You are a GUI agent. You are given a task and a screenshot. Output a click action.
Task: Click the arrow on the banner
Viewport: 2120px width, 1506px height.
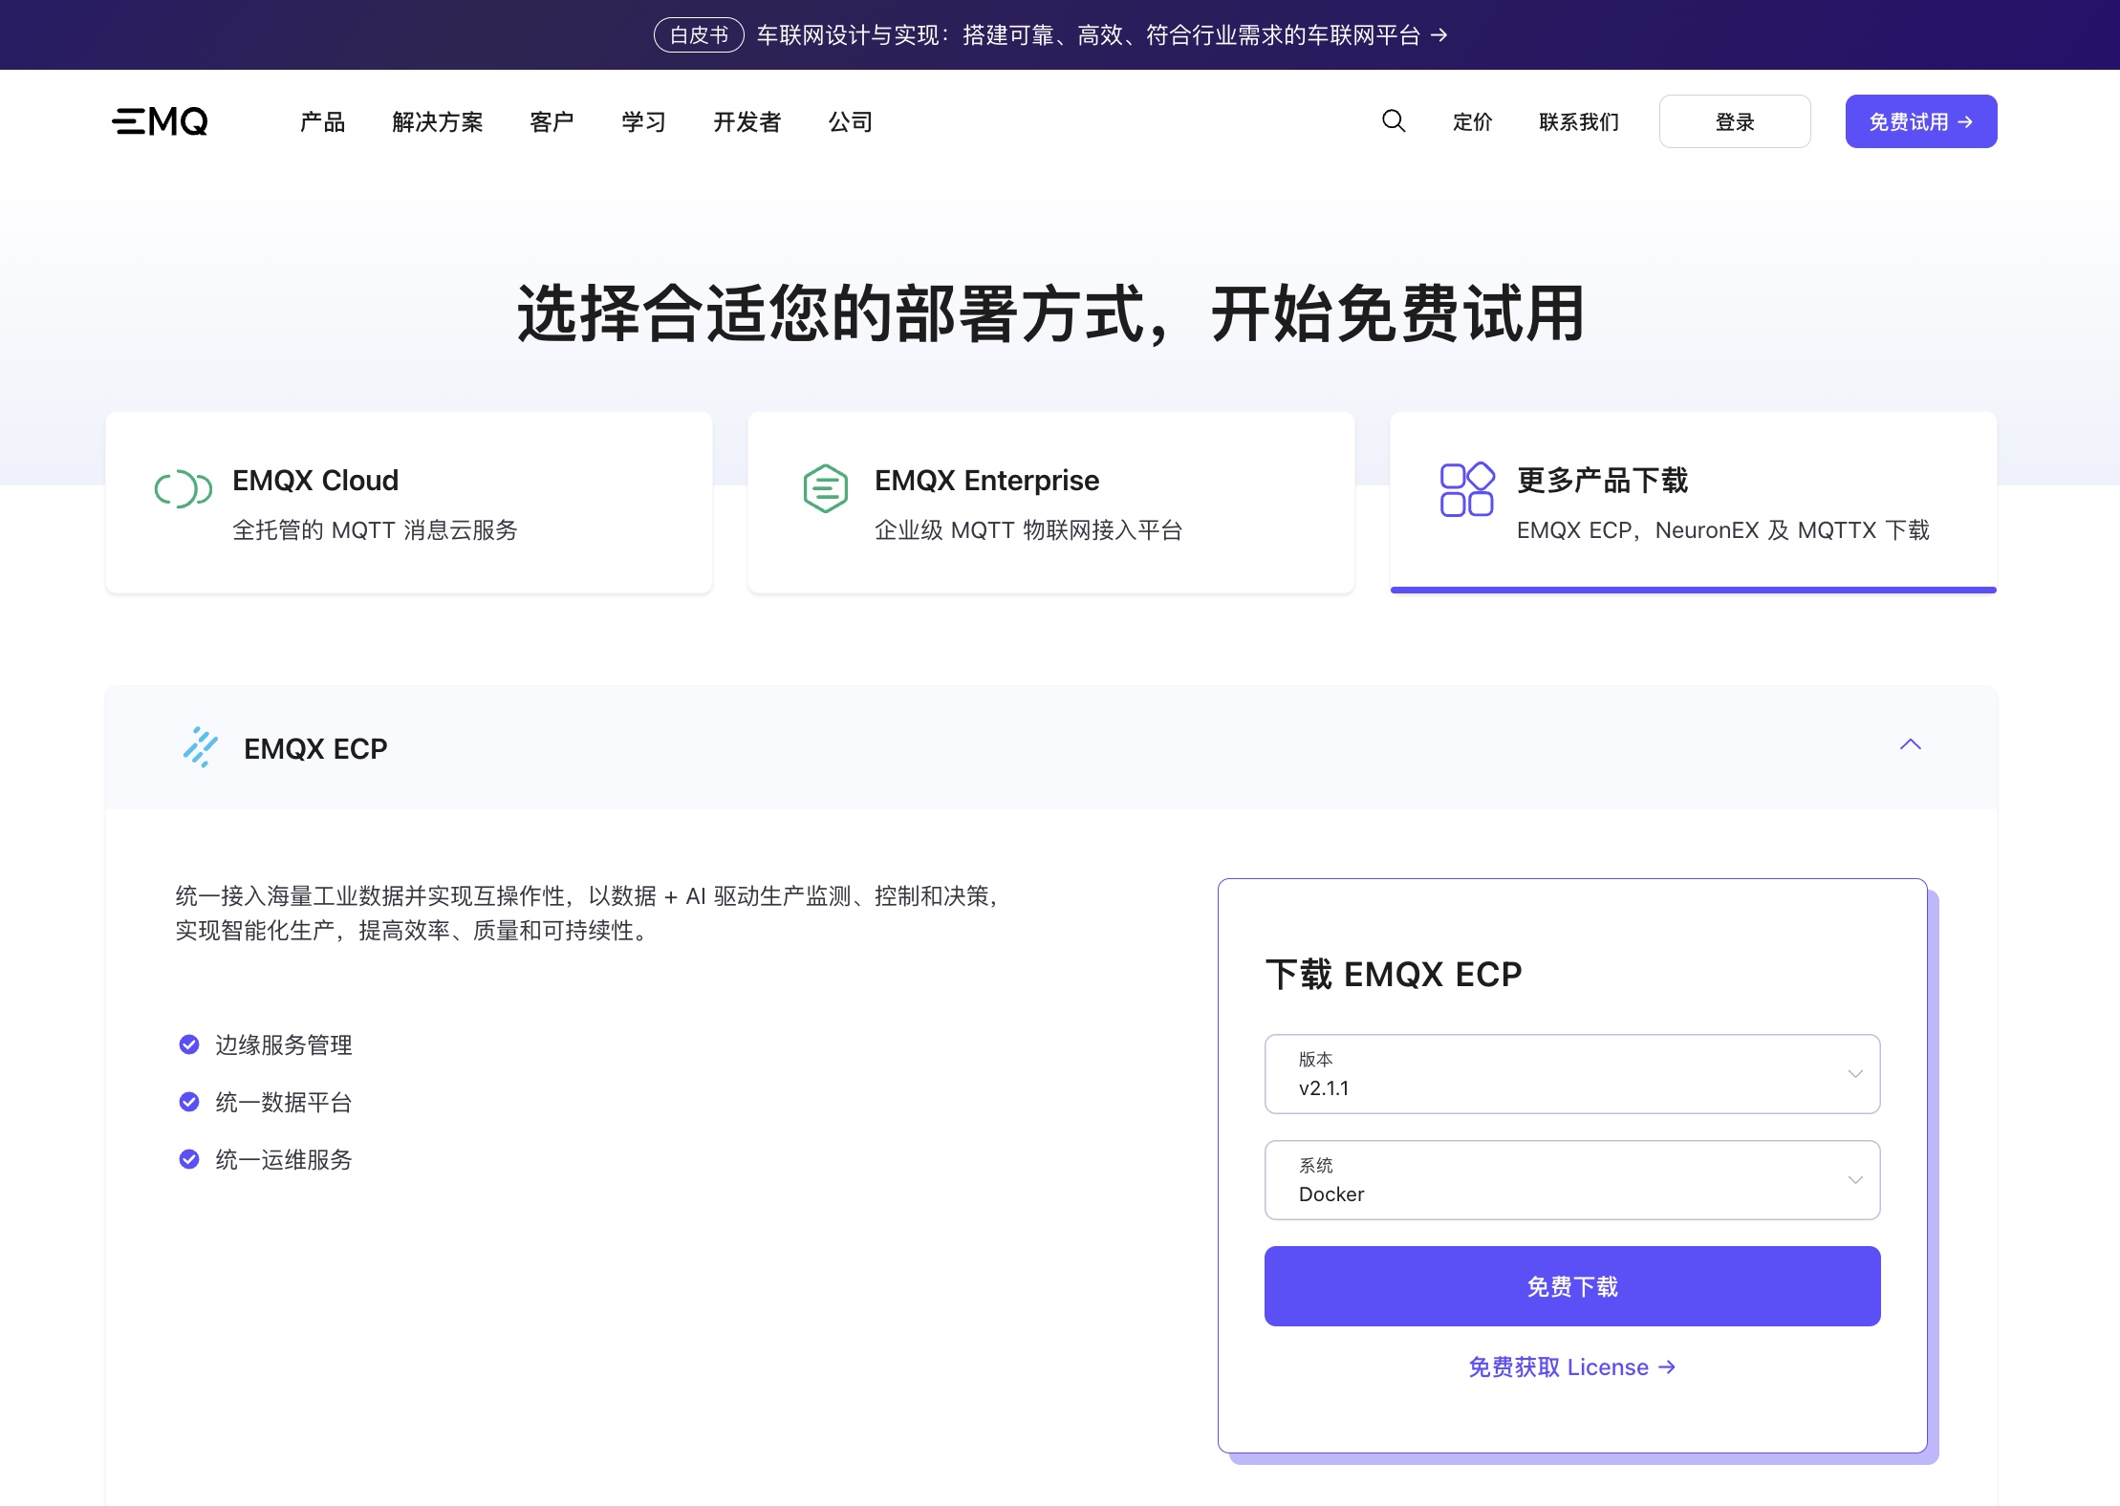(x=1439, y=35)
